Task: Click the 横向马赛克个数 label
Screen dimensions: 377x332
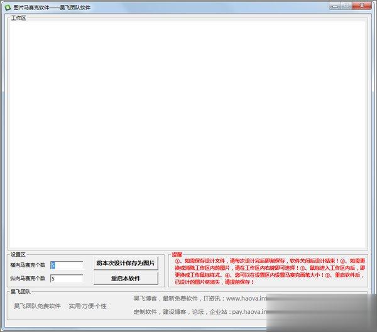Action: [x=28, y=265]
